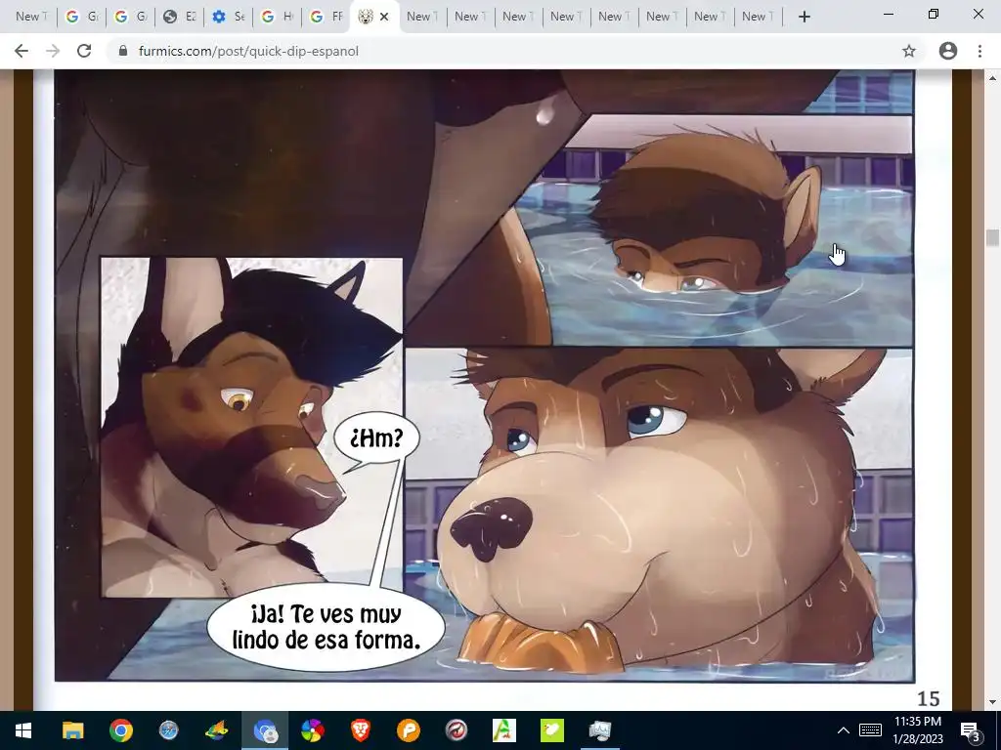
Task: Click the page scrollbar up arrow
Action: 992,78
